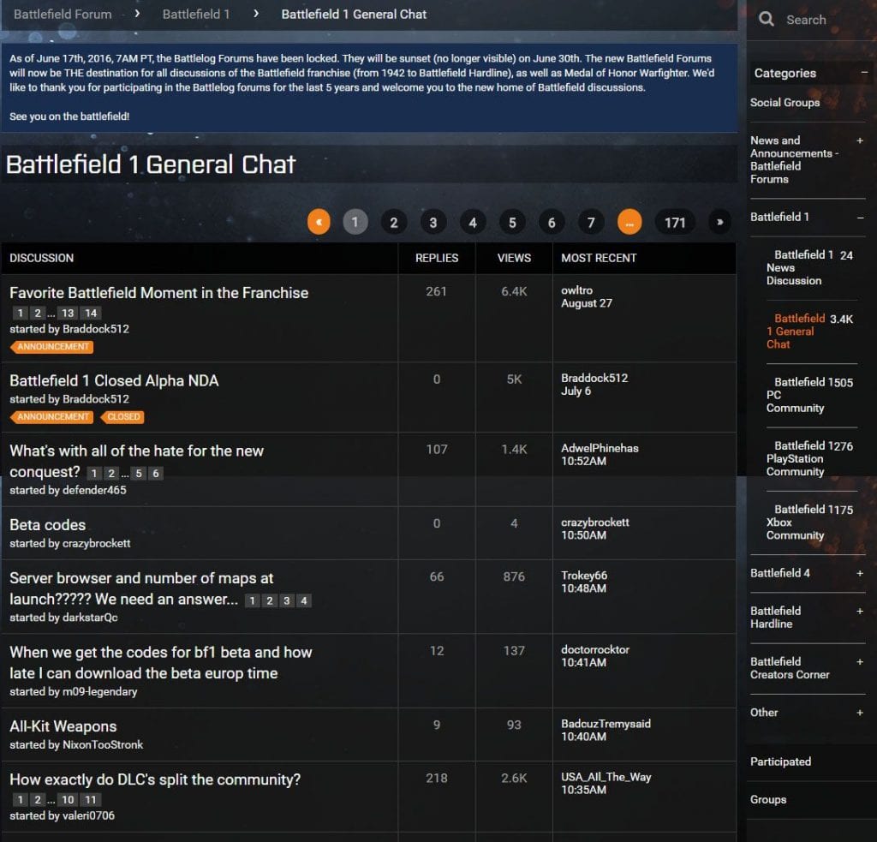Click the ANNOUNCEMENT tag under Favorite Battlefield Moment
877x842 pixels.
click(x=51, y=347)
